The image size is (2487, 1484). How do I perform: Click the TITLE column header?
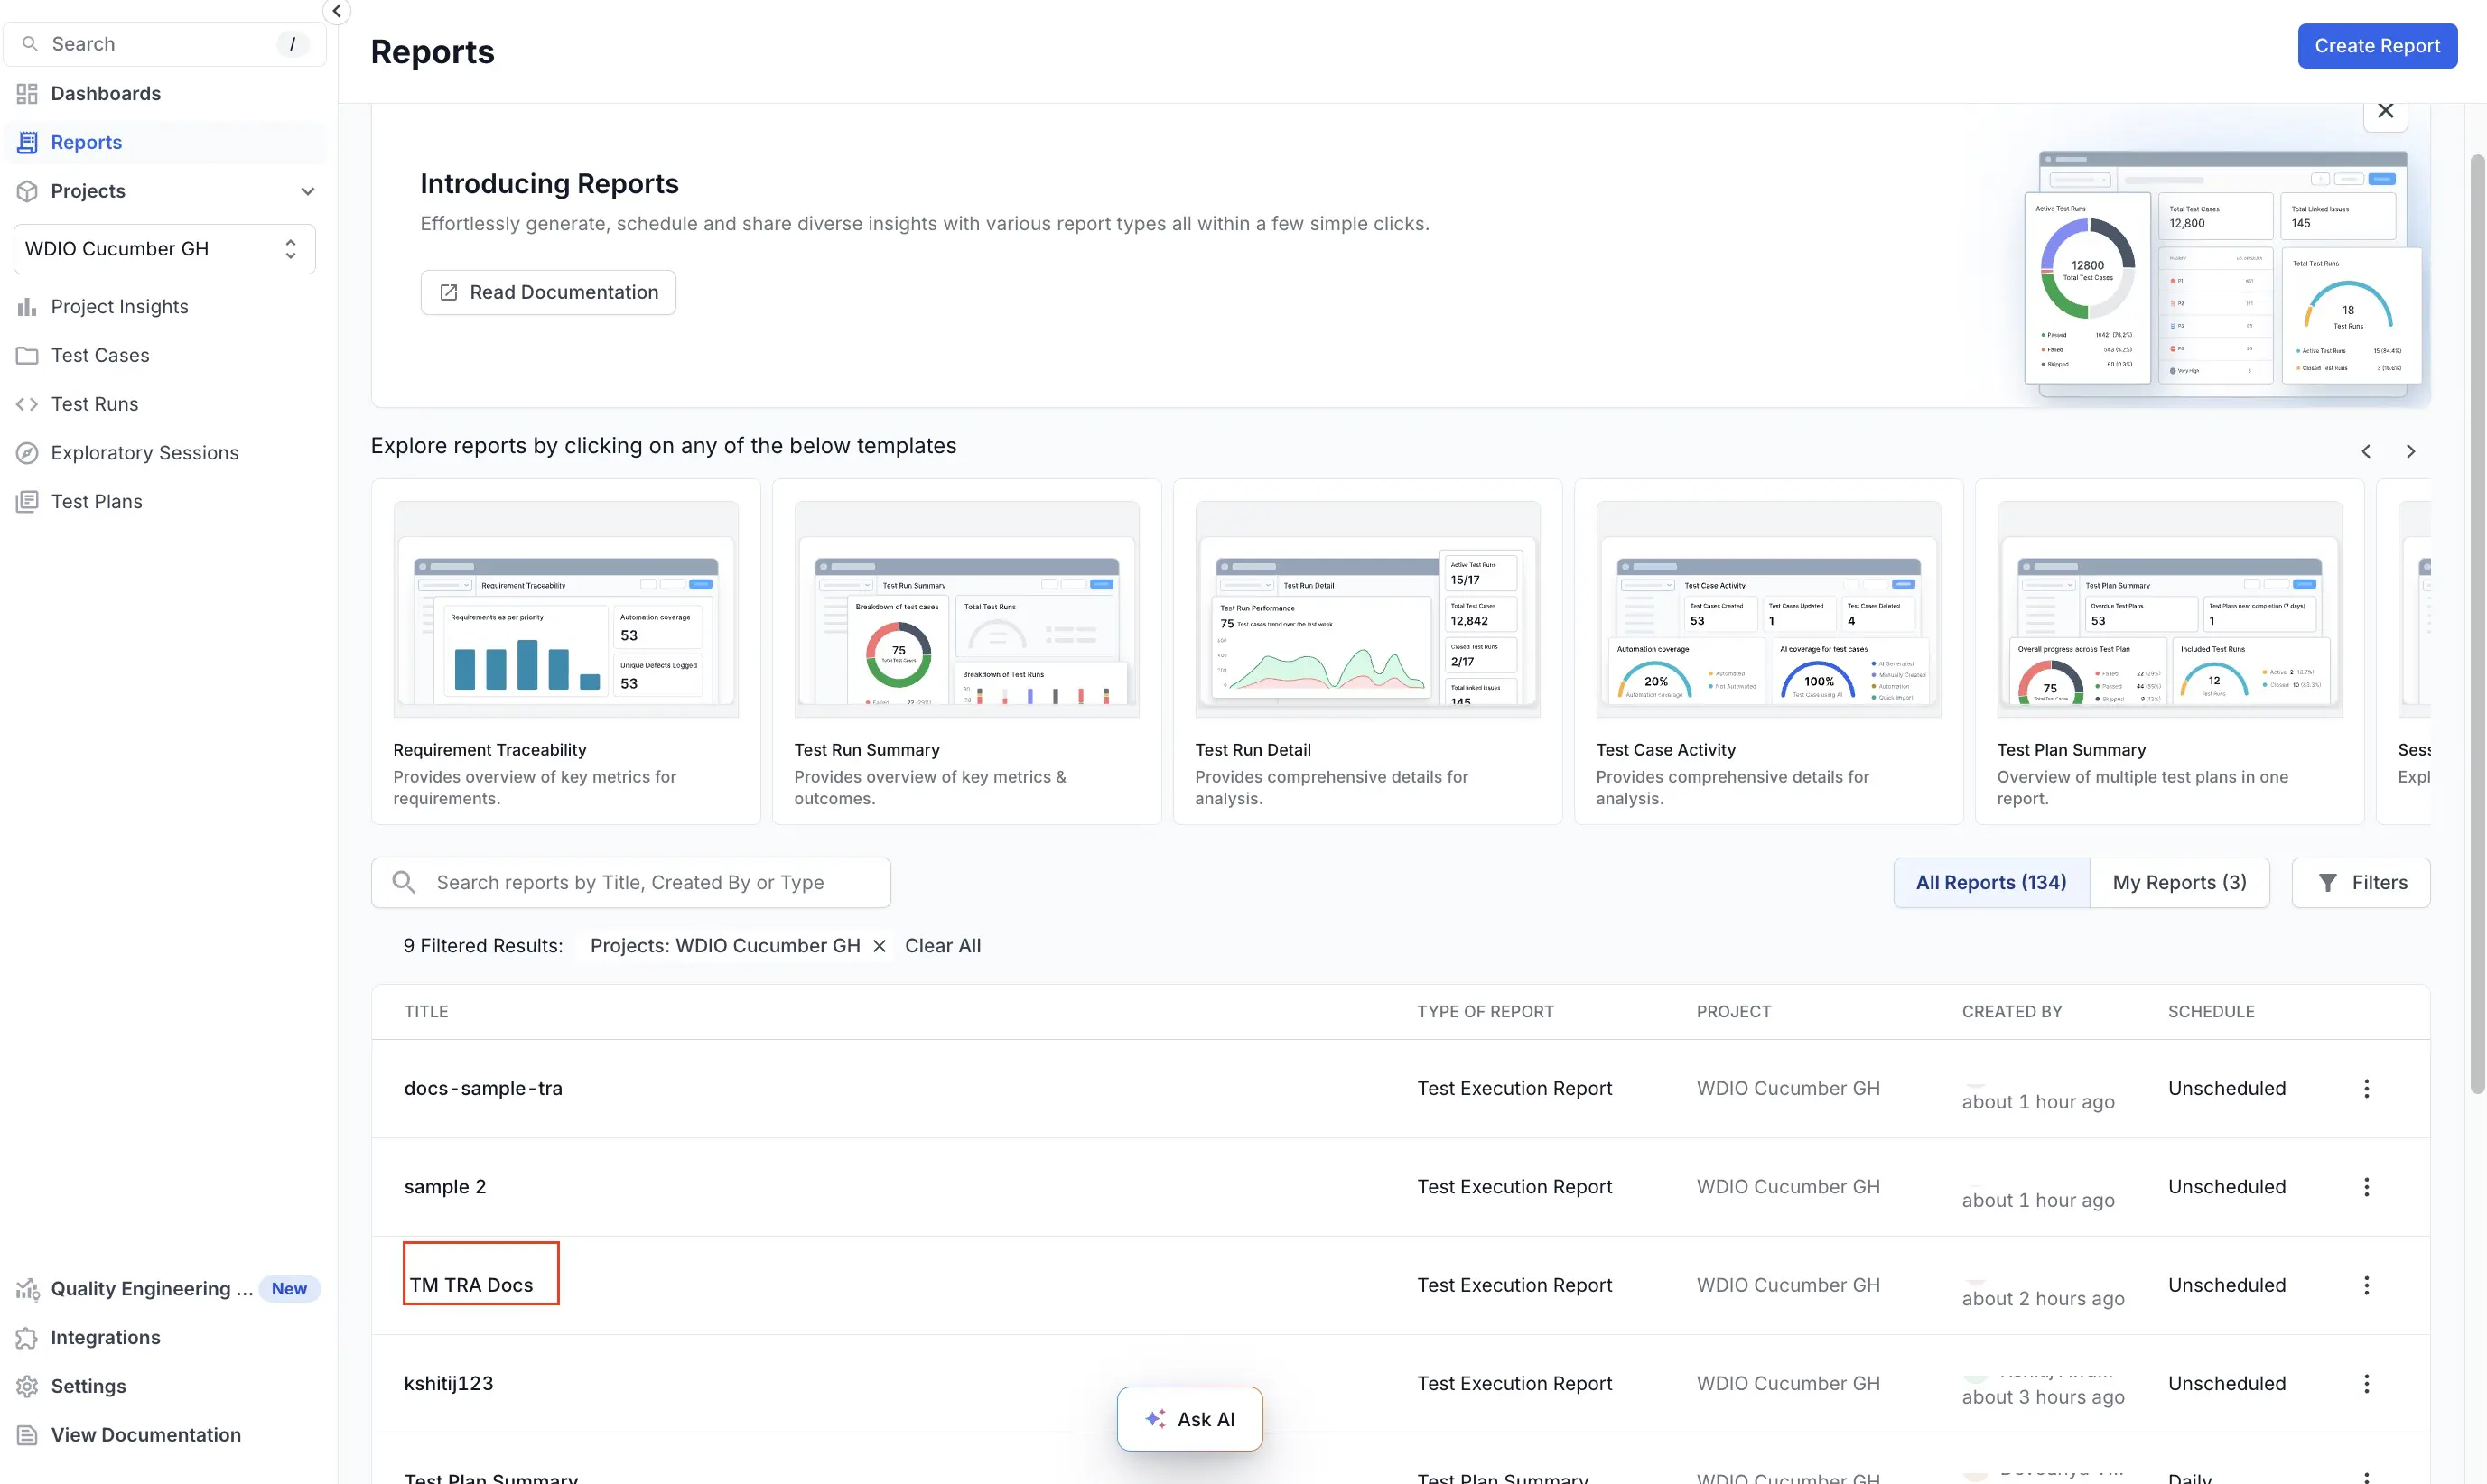tap(426, 1012)
